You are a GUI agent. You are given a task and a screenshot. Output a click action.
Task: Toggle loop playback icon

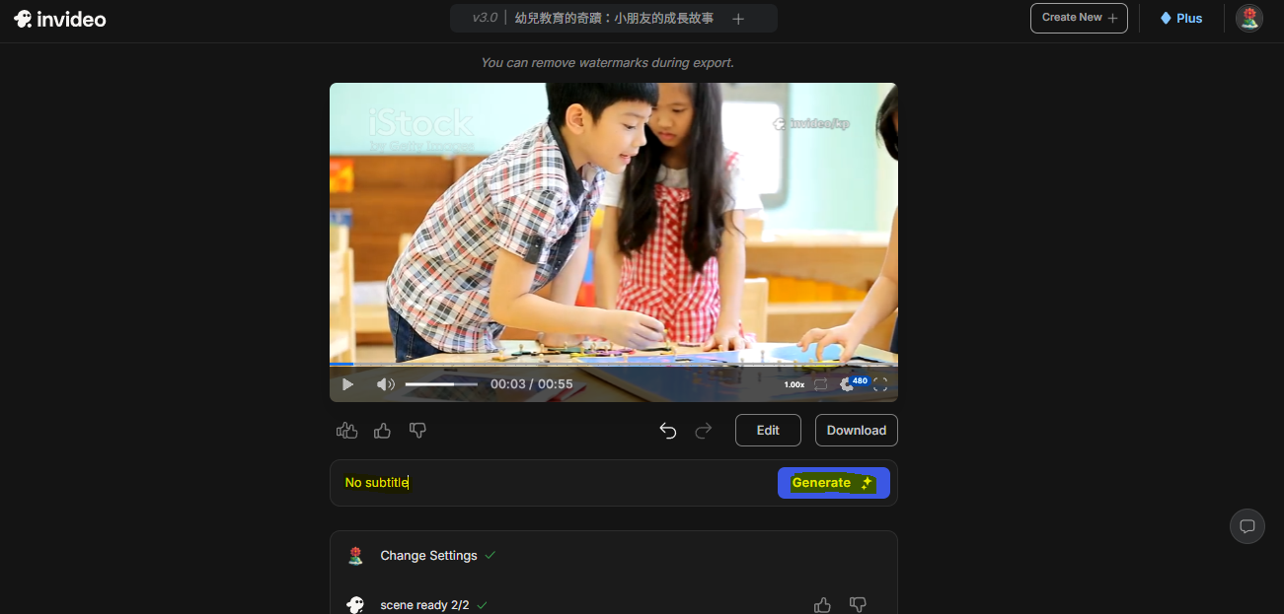click(x=820, y=384)
